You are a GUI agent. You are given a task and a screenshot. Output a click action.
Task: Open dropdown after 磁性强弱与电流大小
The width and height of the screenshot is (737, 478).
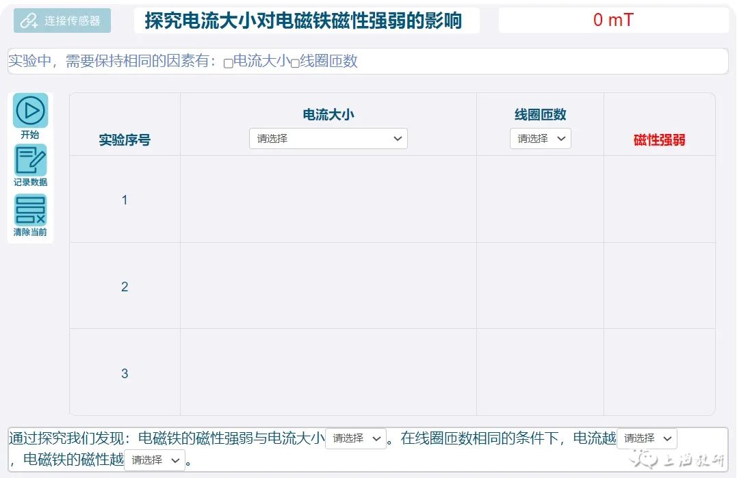click(356, 438)
